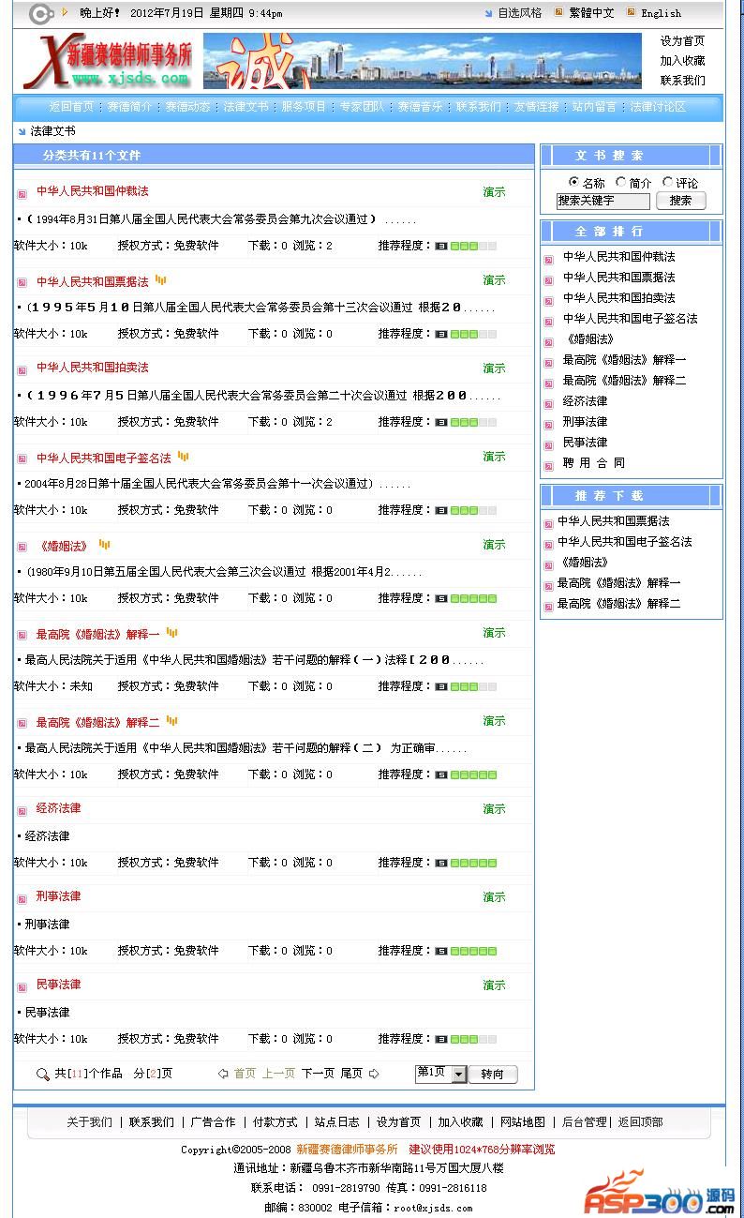Image resolution: width=744 pixels, height=1218 pixels.
Task: Open 赛德动态 in the navigation bar
Action: click(x=187, y=107)
